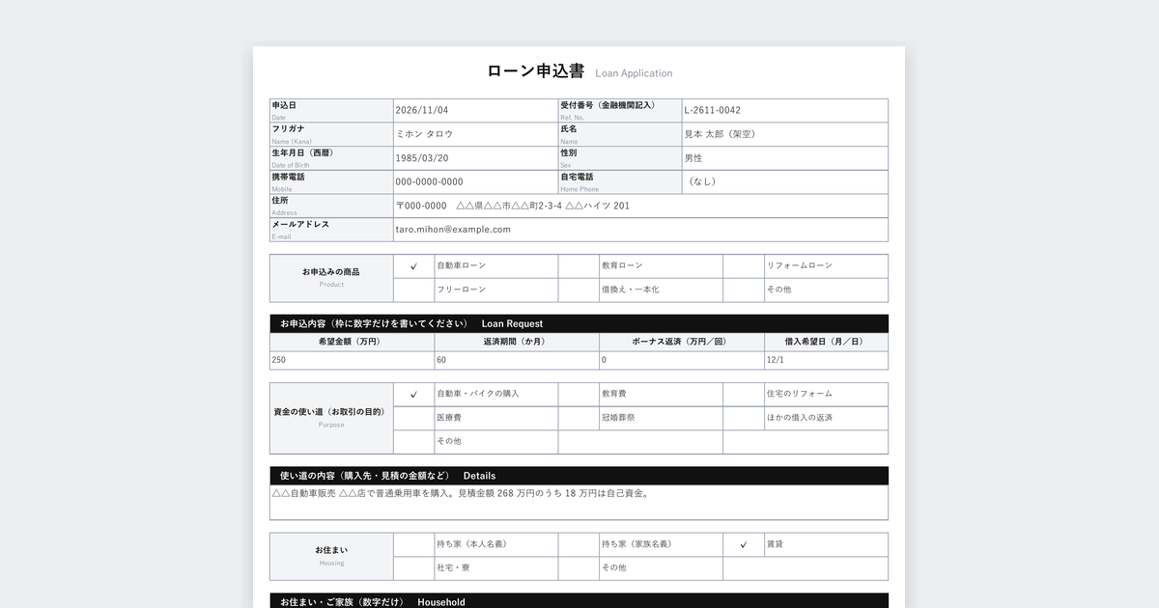Screen dimensions: 1159x608
Task: Select the birth date field 1985/03/20
Action: click(475, 158)
